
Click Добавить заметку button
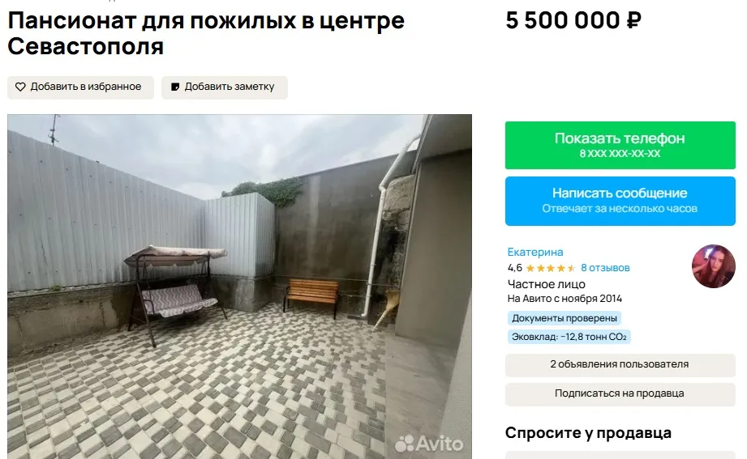tap(225, 87)
